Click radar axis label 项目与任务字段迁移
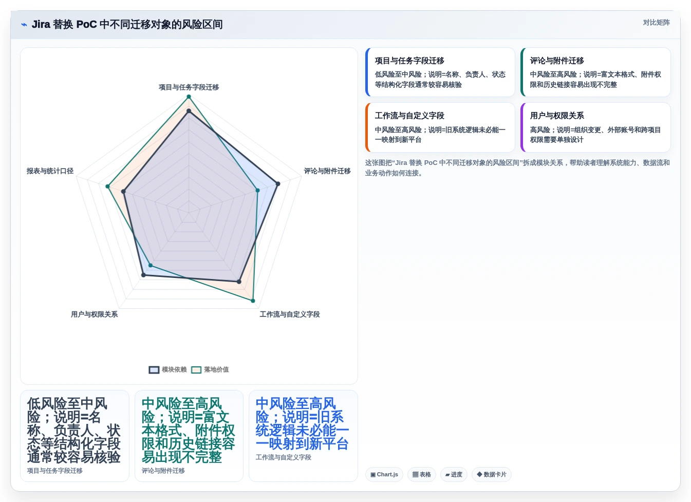 point(189,87)
